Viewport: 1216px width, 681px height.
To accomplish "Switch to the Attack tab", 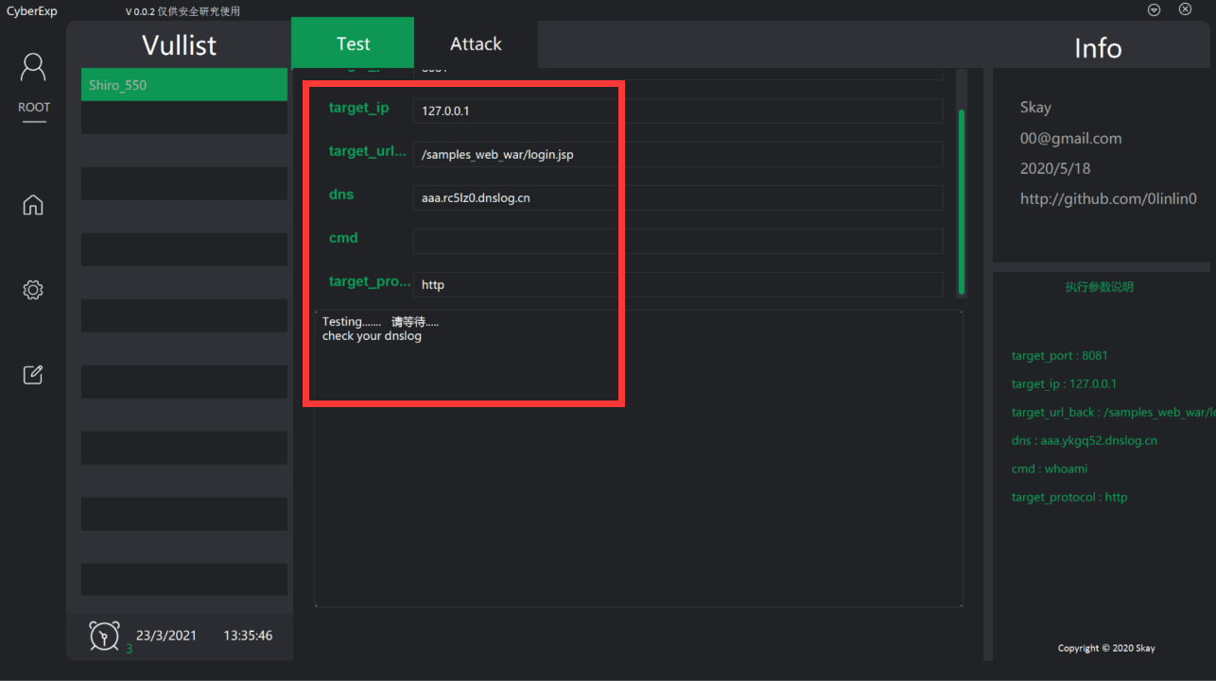I will [x=476, y=43].
